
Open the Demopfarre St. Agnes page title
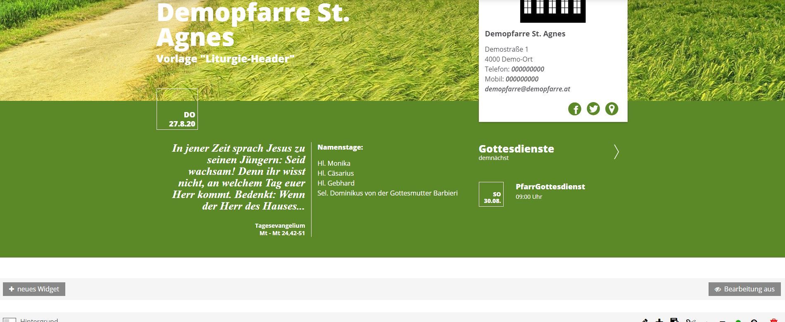252,25
